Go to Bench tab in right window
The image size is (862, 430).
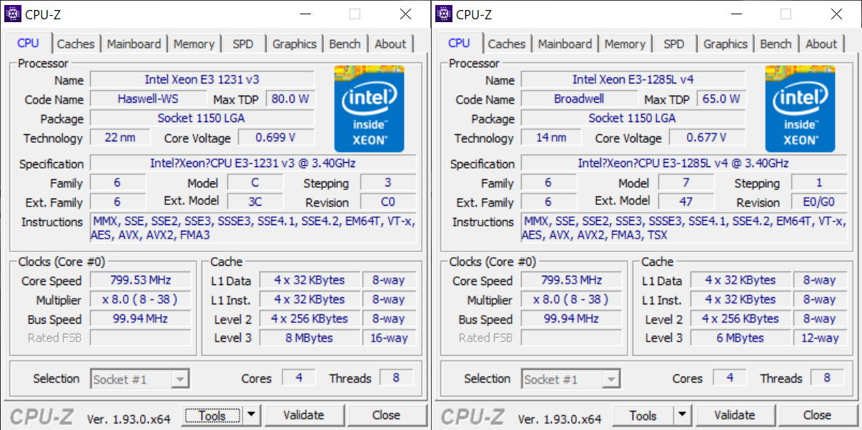[x=776, y=44]
